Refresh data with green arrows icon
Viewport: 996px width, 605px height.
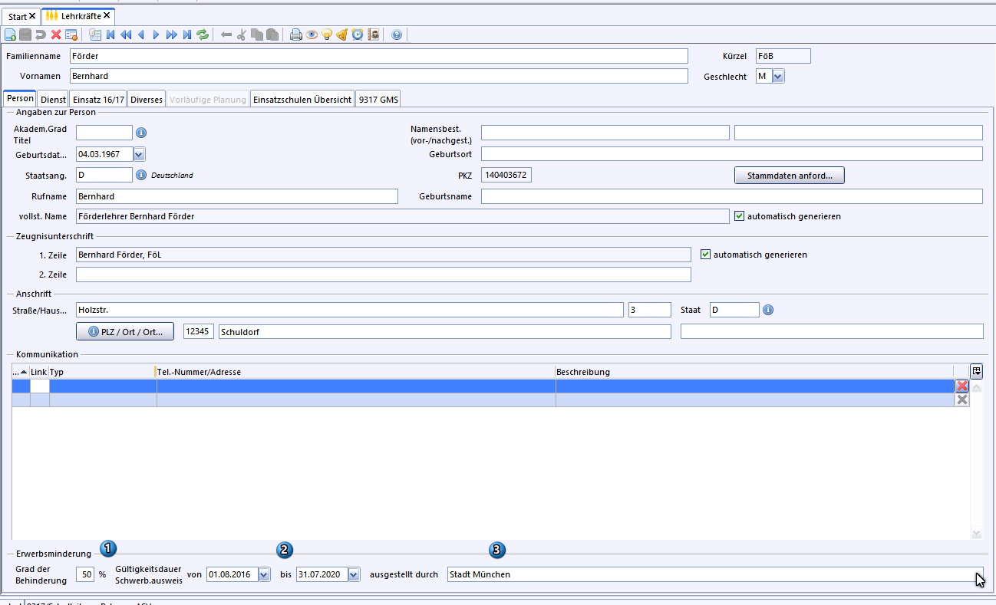[203, 35]
